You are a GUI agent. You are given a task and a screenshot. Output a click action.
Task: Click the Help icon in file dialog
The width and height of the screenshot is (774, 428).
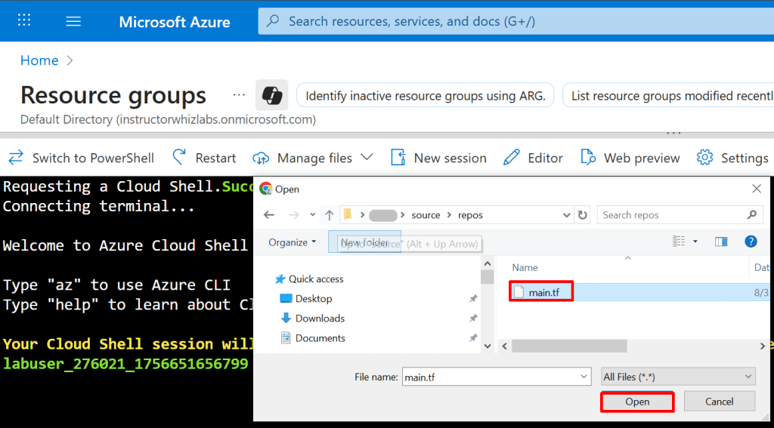[x=751, y=242]
